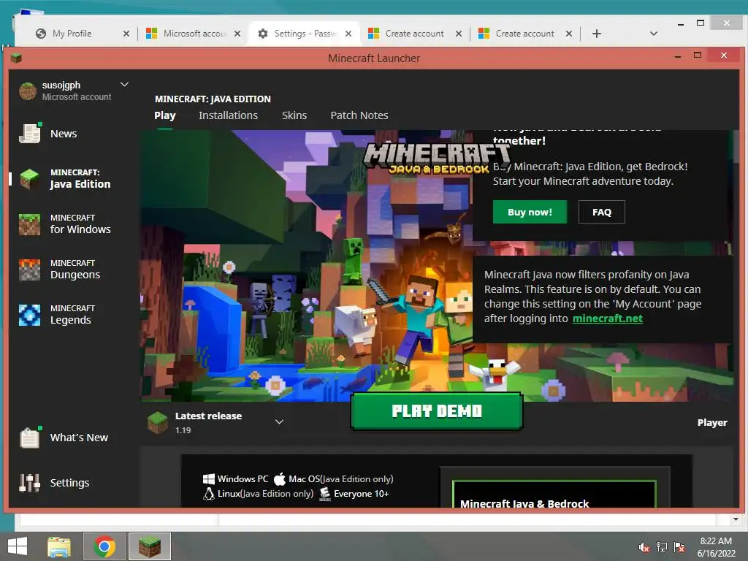Open the Action Center flag icon
This screenshot has height=561, width=748.
(x=679, y=547)
